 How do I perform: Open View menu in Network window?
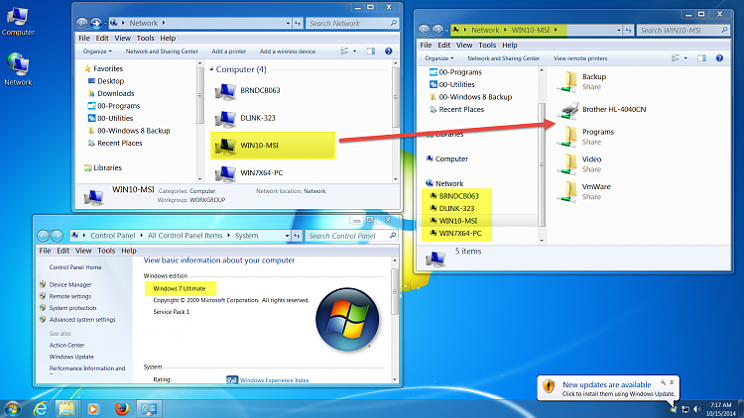(122, 38)
